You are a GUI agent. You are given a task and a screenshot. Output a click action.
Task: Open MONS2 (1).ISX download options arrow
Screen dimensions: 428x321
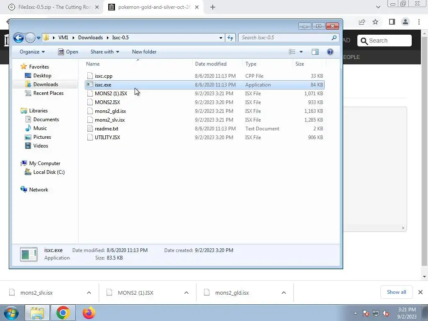click(x=186, y=293)
